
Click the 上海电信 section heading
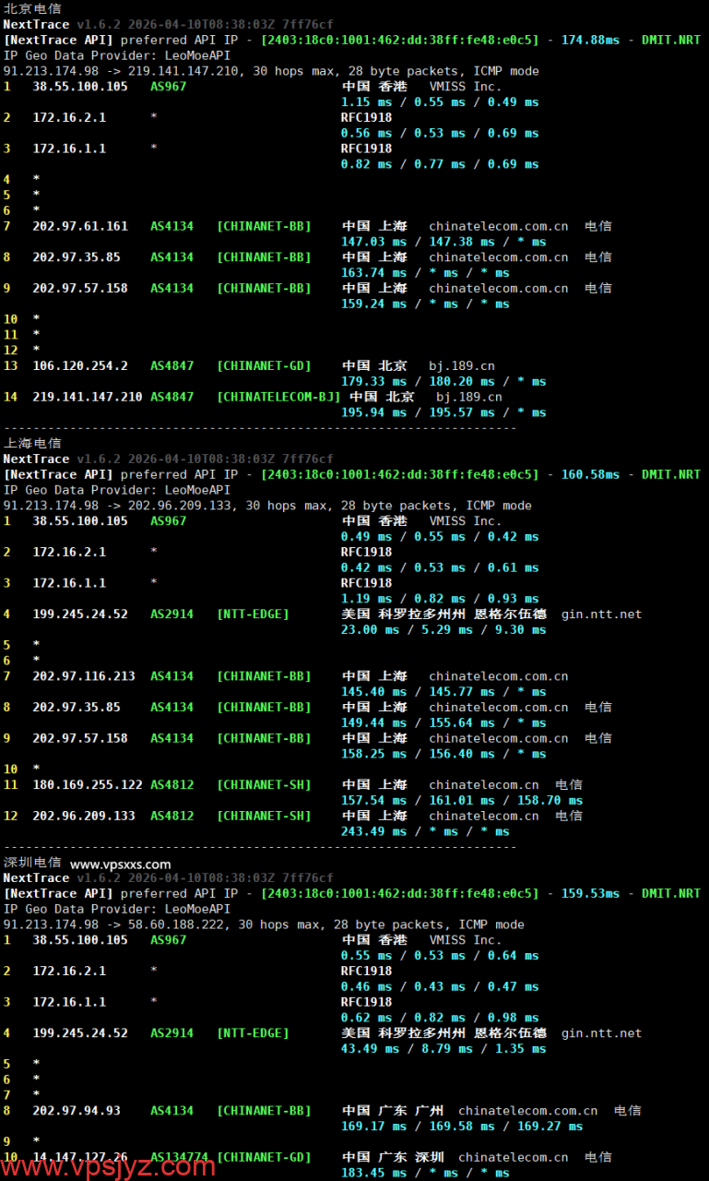pyautogui.click(x=32, y=443)
